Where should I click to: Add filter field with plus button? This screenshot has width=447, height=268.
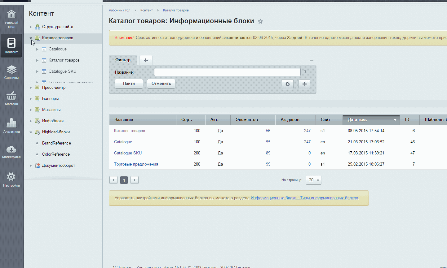tap(304, 84)
